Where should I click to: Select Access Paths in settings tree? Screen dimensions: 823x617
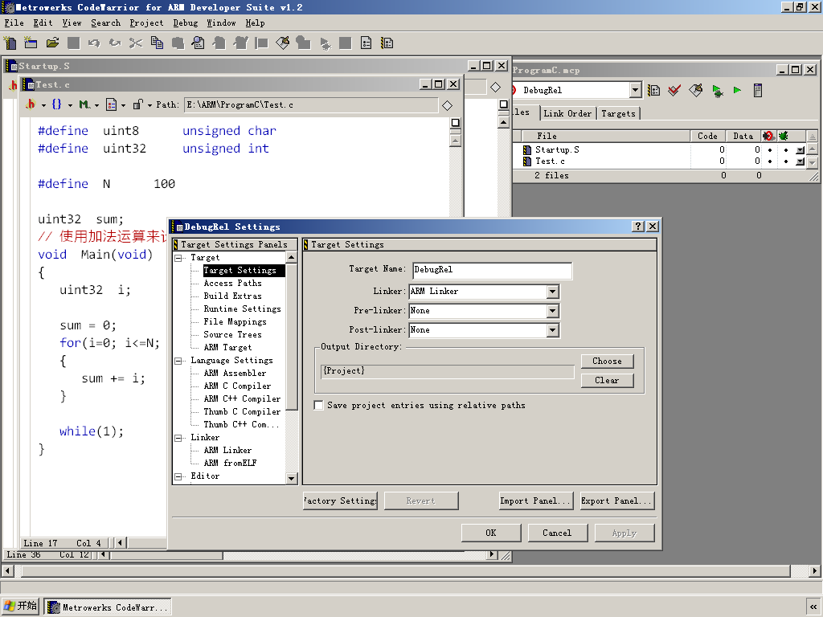coord(232,284)
